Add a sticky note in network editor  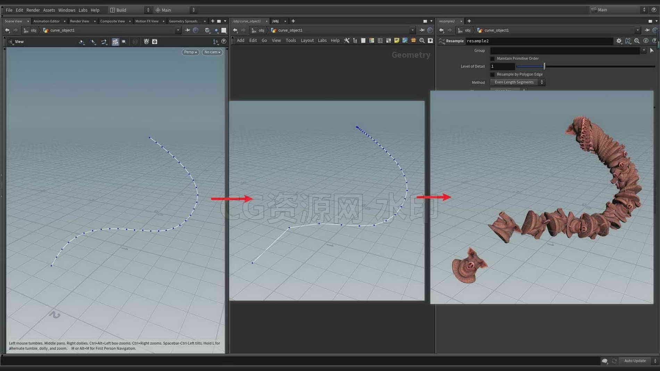(x=396, y=41)
